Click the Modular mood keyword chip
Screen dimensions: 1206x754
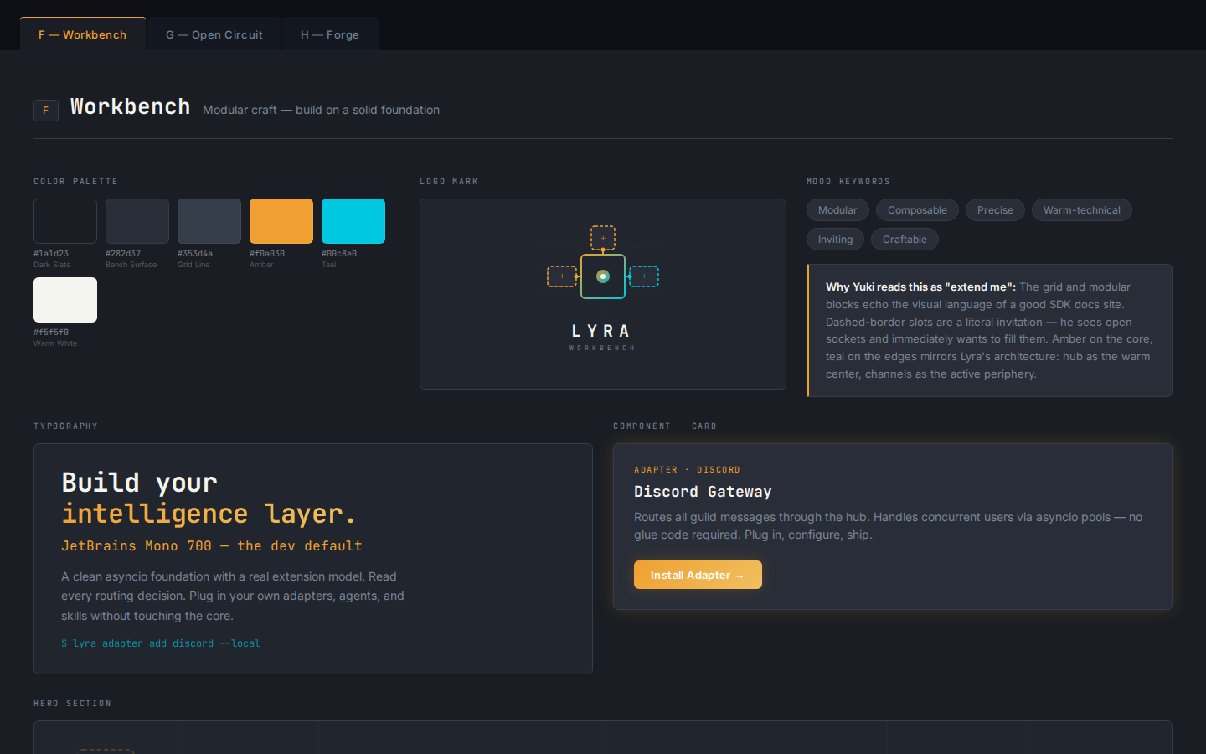point(837,210)
